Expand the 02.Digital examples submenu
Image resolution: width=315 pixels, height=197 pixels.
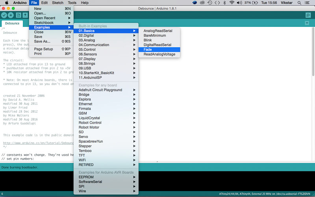(106, 35)
